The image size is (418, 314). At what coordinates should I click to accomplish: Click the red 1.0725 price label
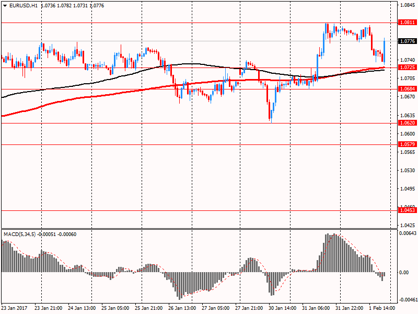407,68
